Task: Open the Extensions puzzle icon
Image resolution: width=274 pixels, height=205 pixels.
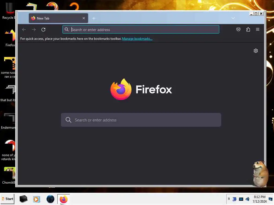Action: point(248,29)
